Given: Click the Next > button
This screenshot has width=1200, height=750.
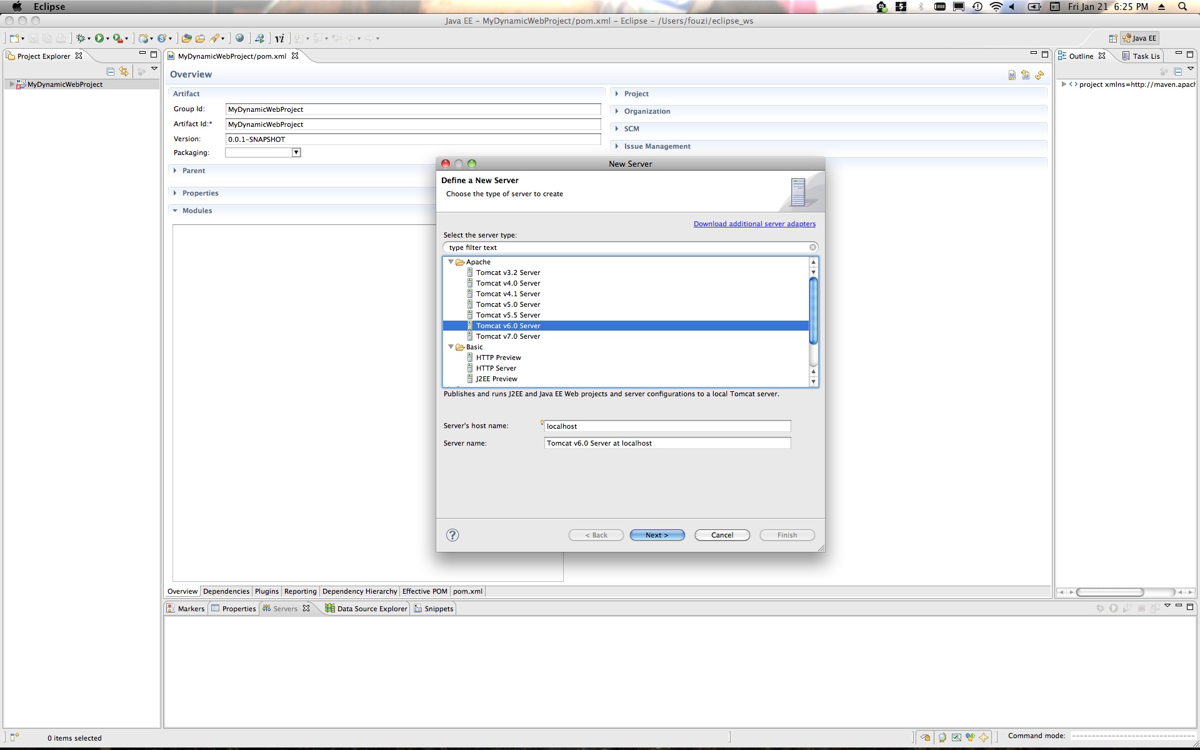Looking at the screenshot, I should (657, 535).
